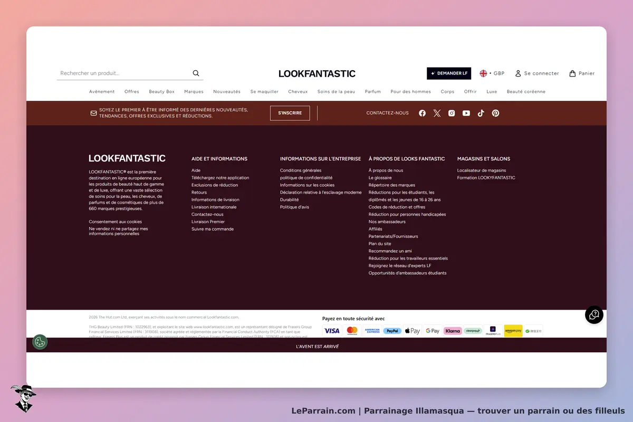Click the Google Pay payment logo

[x=433, y=331]
